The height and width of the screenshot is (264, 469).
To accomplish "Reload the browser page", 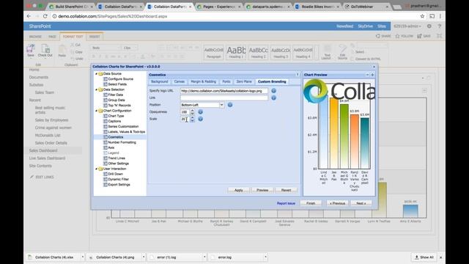I will pos(45,16).
